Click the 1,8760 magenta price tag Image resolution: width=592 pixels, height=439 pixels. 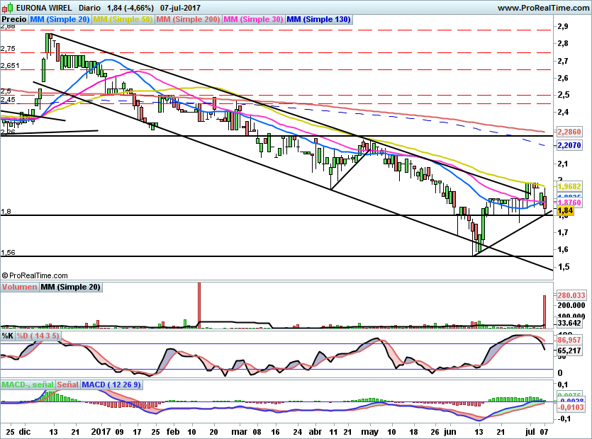click(569, 203)
